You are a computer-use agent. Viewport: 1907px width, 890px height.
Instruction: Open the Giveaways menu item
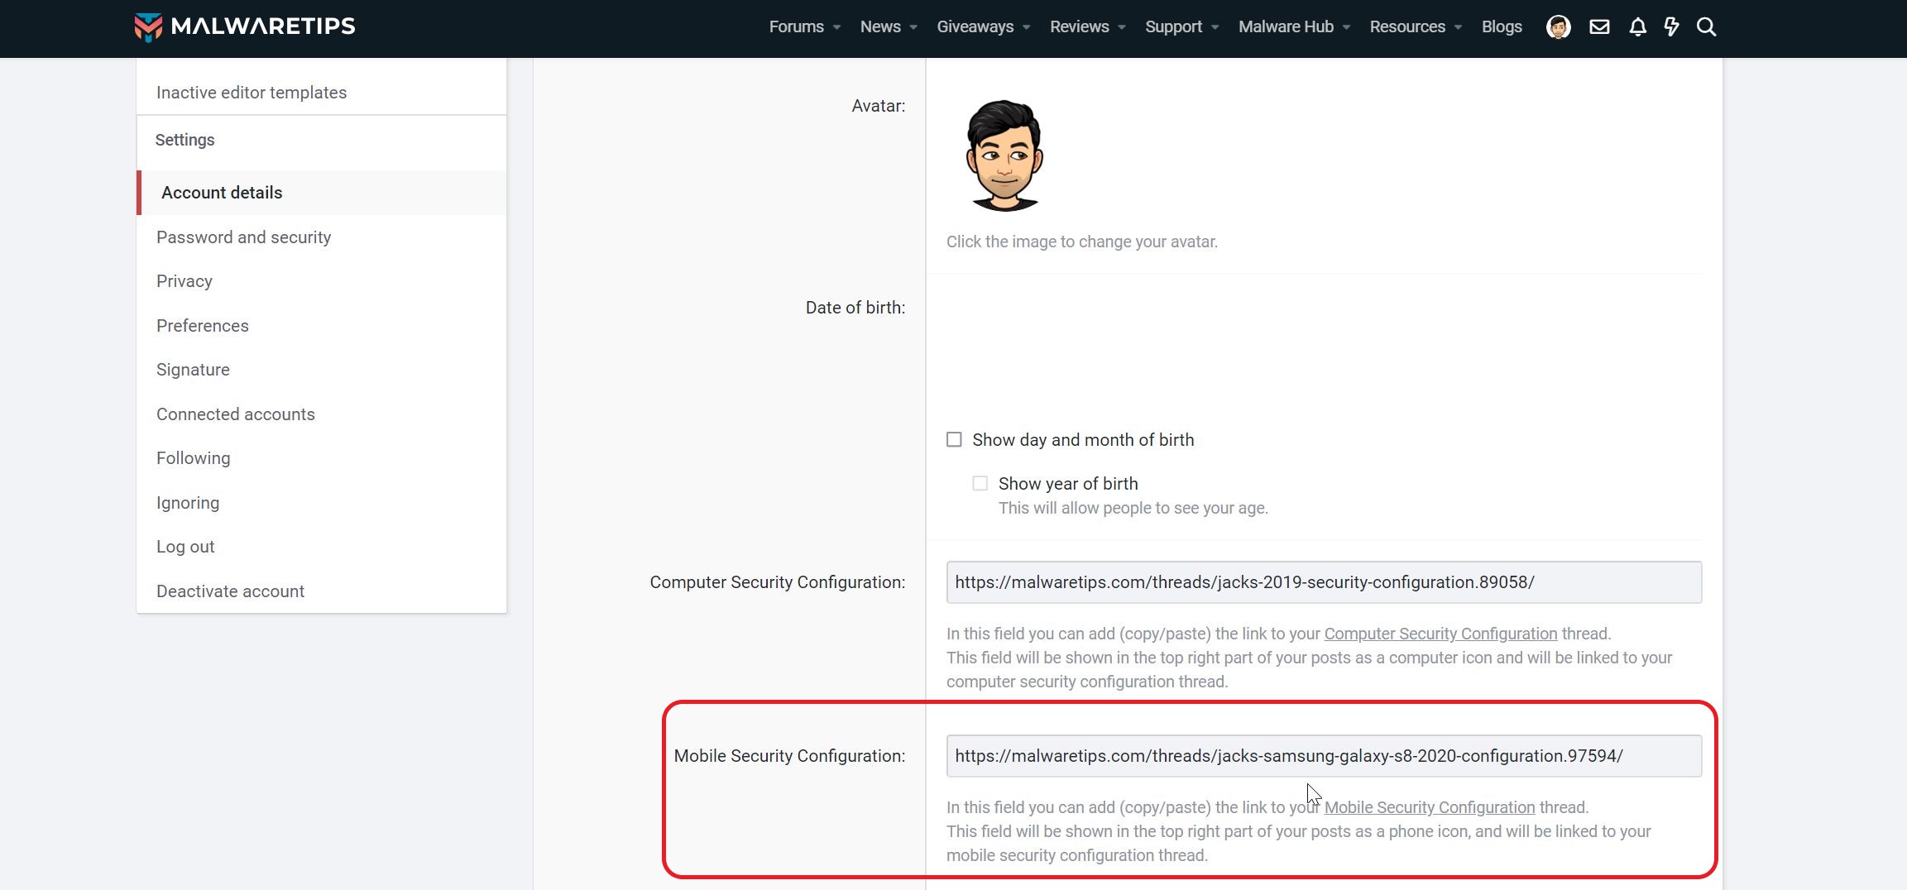point(975,27)
